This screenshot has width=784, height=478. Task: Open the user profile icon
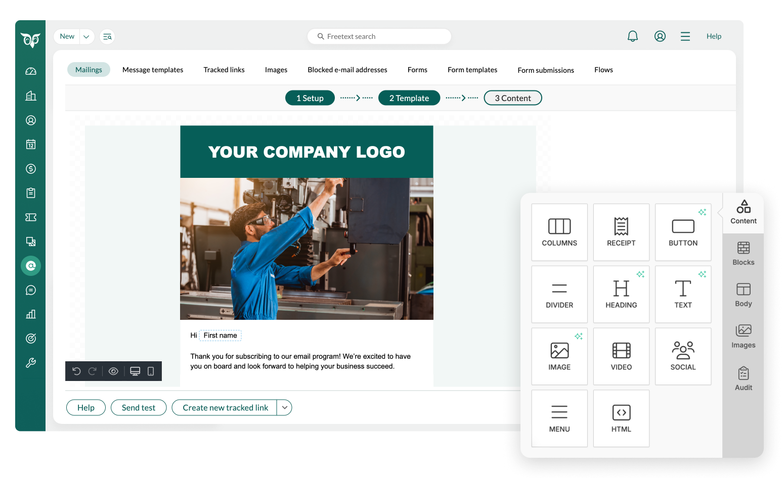pos(660,36)
